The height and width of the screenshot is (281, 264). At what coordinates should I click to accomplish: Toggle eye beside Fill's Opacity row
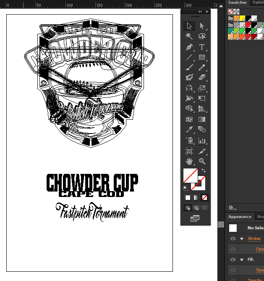(x=233, y=270)
